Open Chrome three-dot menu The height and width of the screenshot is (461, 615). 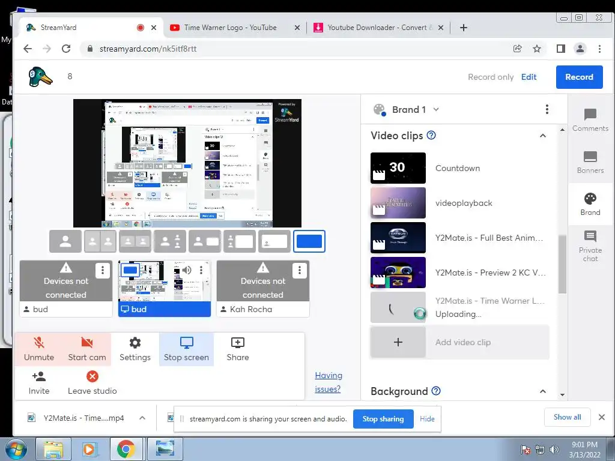599,49
